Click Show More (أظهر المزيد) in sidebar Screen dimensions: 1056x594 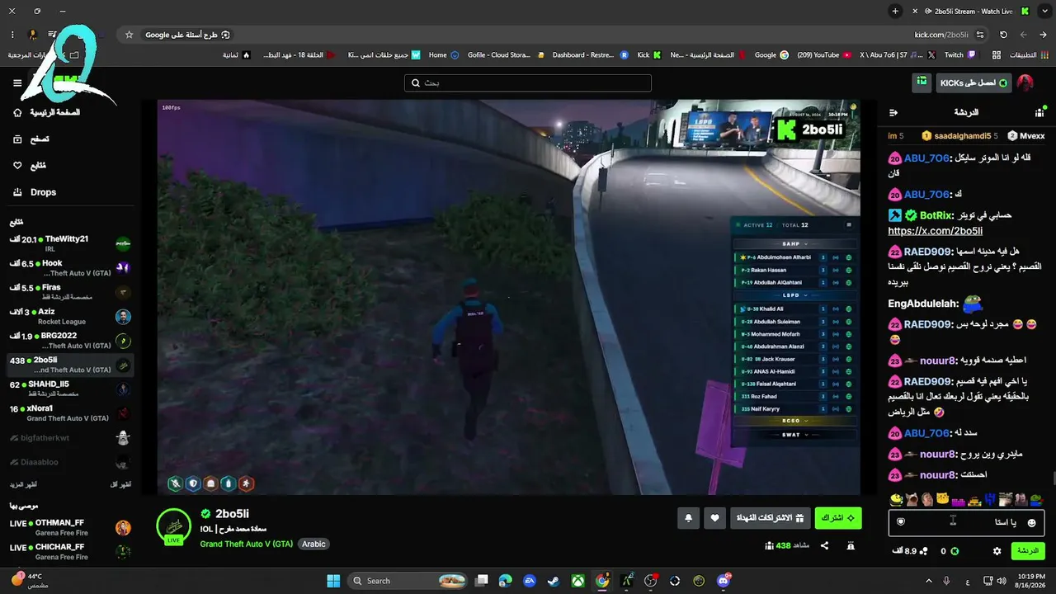(23, 484)
